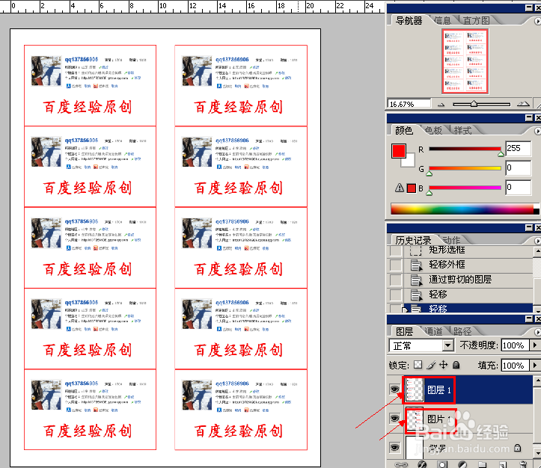Set history brush source for 通过剪切的图层
Viewport: 541px width, 468px height.
pyautogui.click(x=395, y=280)
